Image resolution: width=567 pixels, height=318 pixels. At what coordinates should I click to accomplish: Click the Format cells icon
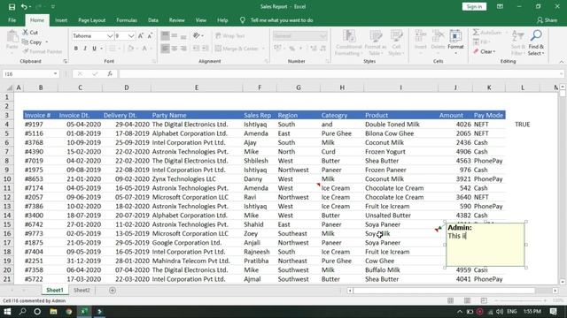click(x=455, y=36)
